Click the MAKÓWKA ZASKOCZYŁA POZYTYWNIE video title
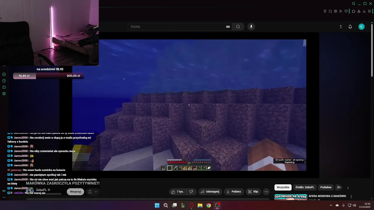The height and width of the screenshot is (210, 374). pos(63,183)
